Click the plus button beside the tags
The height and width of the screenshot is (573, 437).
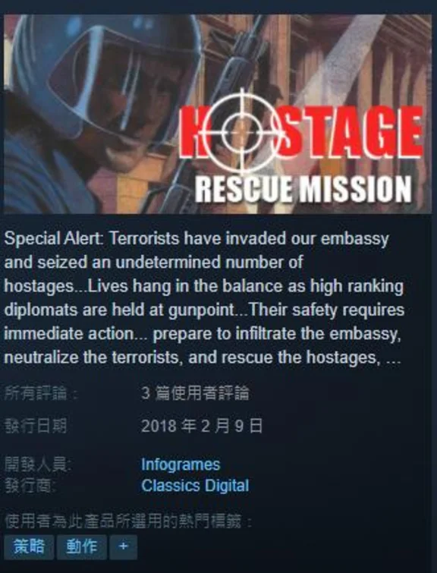click(123, 546)
